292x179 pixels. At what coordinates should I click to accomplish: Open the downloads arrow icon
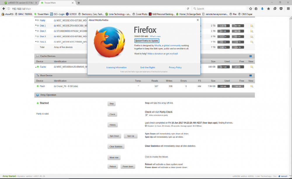tap(262, 8)
